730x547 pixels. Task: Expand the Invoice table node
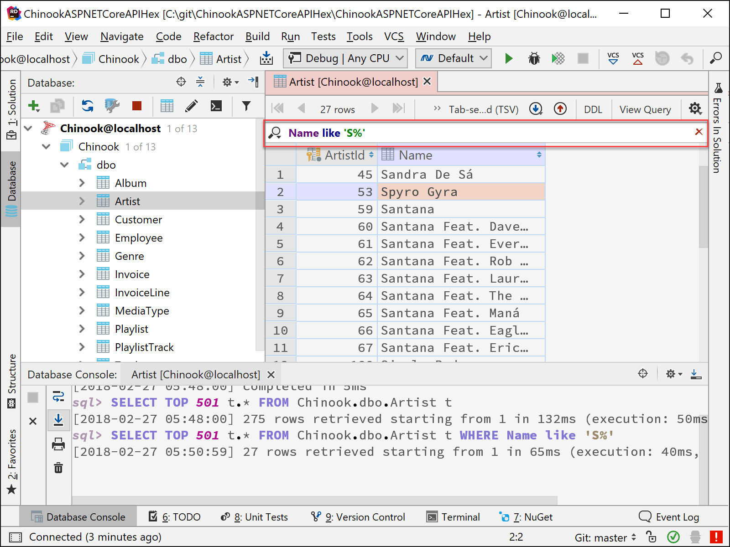tap(82, 274)
